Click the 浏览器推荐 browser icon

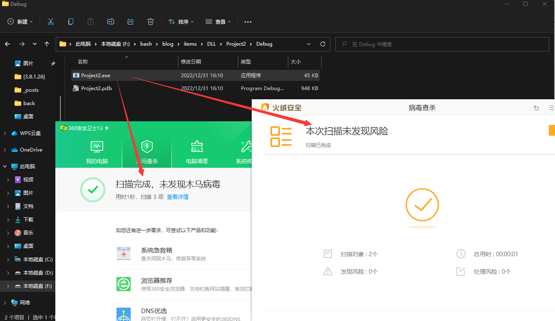124,284
